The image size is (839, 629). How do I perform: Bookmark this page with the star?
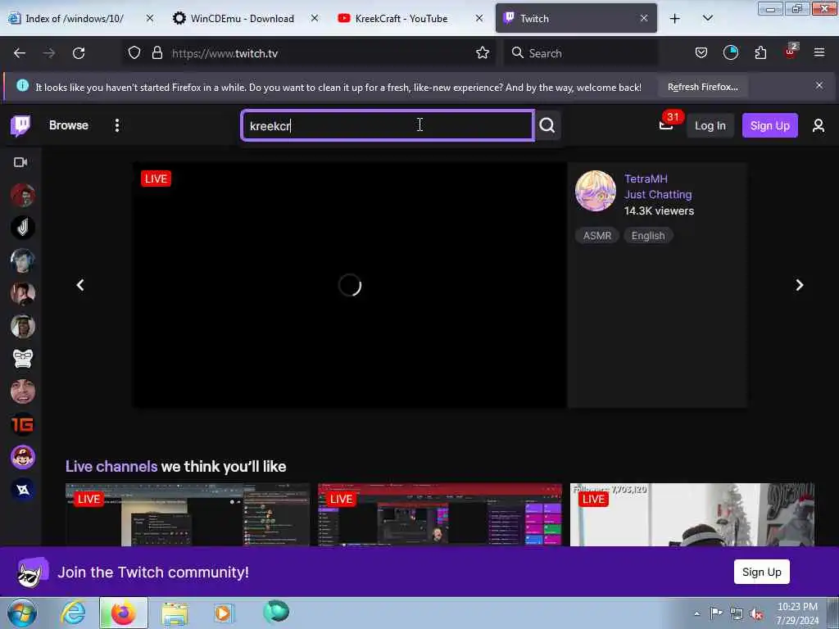click(483, 53)
